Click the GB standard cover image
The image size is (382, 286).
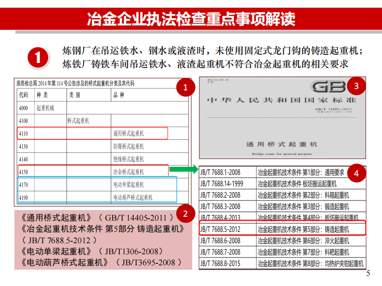coord(282,118)
